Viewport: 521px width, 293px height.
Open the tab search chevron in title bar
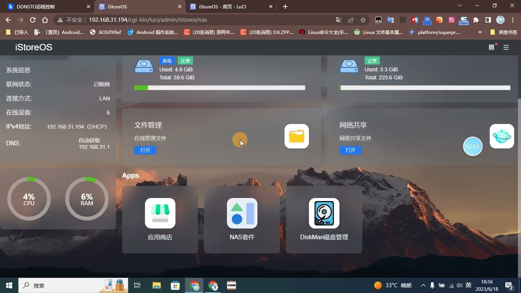click(x=460, y=6)
